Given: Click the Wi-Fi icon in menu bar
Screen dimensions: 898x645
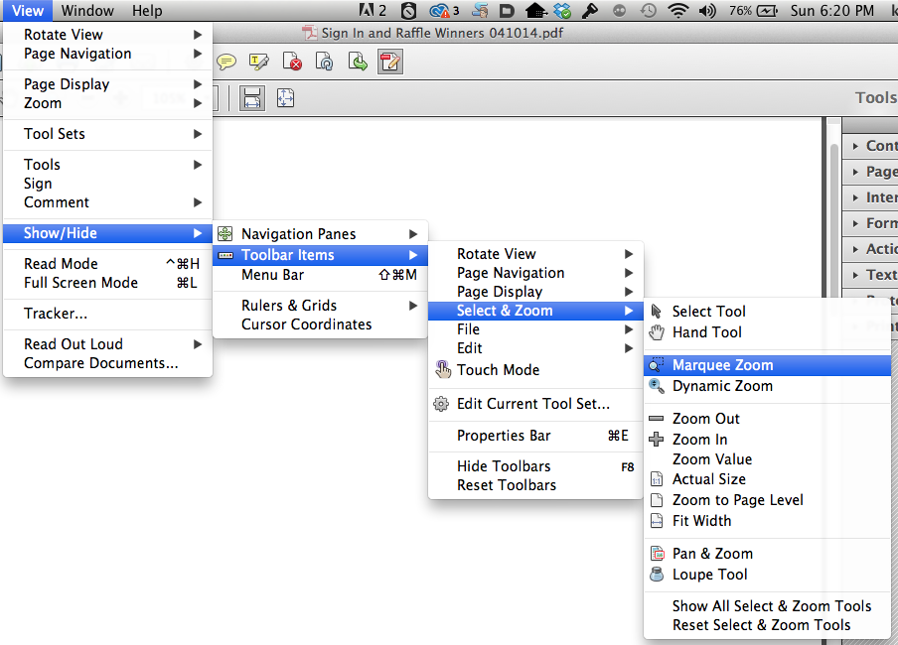Looking at the screenshot, I should tap(678, 10).
